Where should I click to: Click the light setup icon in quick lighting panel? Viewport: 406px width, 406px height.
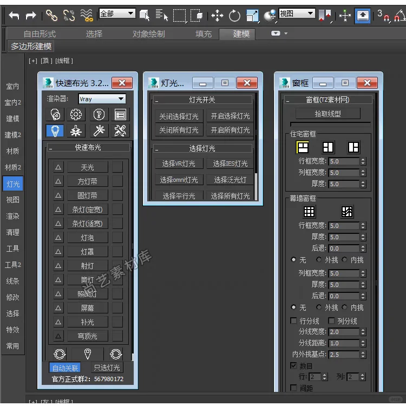[55, 114]
